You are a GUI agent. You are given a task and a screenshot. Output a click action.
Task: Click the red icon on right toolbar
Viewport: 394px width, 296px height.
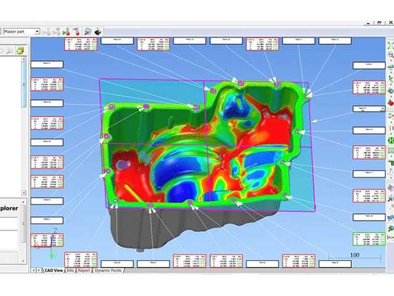(390, 103)
